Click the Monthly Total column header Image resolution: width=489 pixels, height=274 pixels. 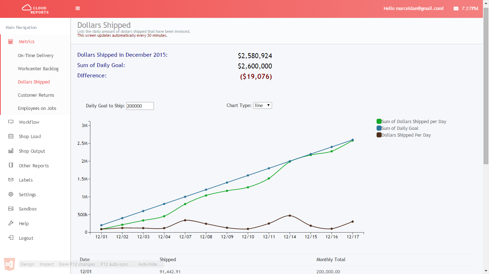[331, 260]
